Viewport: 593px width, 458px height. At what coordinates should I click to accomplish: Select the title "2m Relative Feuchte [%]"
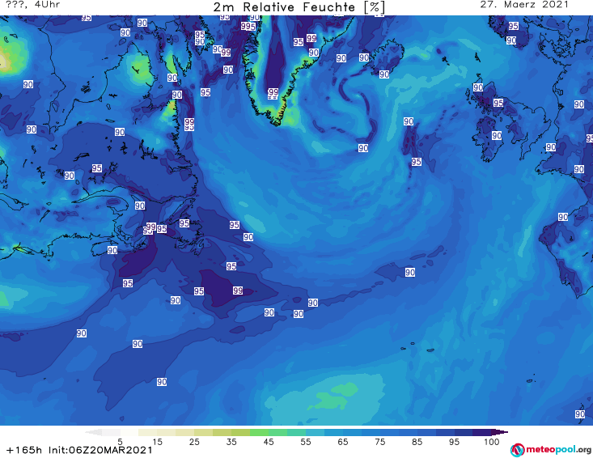click(299, 7)
